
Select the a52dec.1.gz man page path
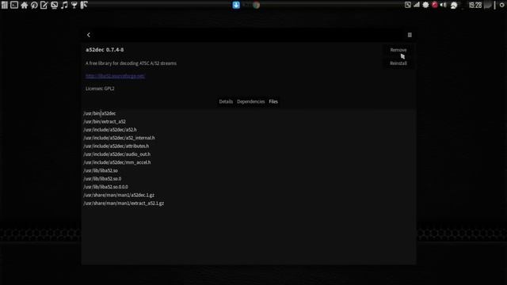tap(119, 196)
